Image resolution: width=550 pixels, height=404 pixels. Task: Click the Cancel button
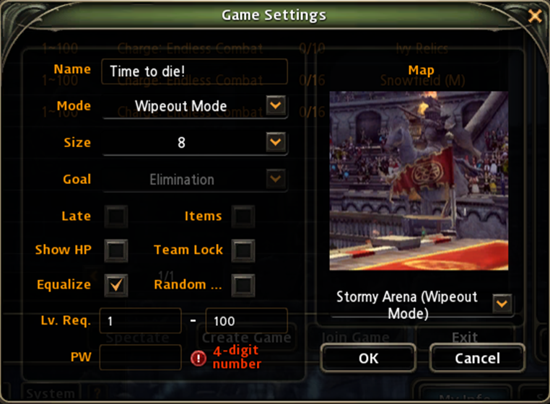coord(477,358)
